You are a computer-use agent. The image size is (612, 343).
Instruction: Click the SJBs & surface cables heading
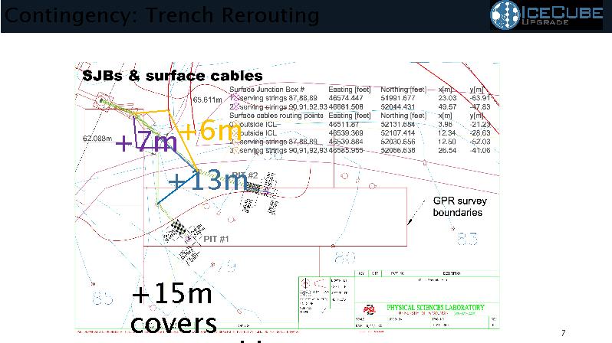[173, 76]
